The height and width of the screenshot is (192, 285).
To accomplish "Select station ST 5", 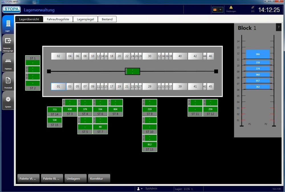I will (x=85, y=129).
